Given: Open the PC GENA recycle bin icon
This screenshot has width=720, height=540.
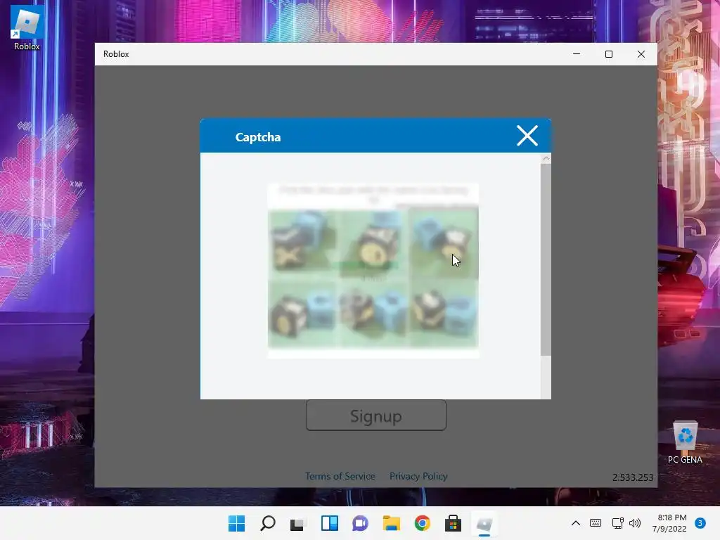Looking at the screenshot, I should point(685,442).
